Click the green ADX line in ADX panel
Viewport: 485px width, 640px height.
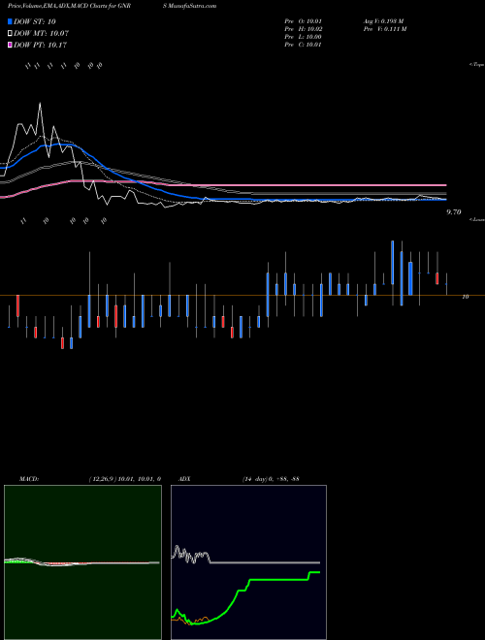277,579
